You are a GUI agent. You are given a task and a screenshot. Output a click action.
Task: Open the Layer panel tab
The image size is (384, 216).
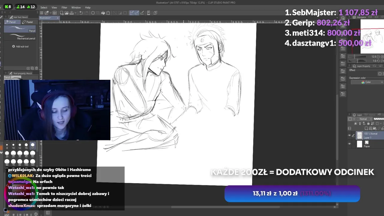(358, 115)
